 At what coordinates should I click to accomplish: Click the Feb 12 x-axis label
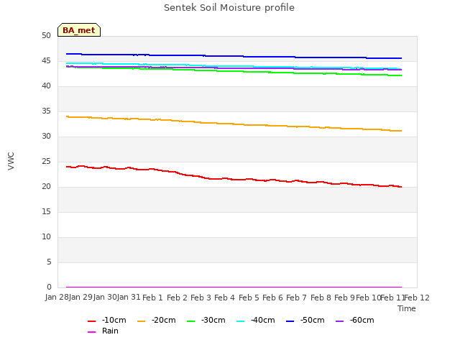click(x=417, y=298)
